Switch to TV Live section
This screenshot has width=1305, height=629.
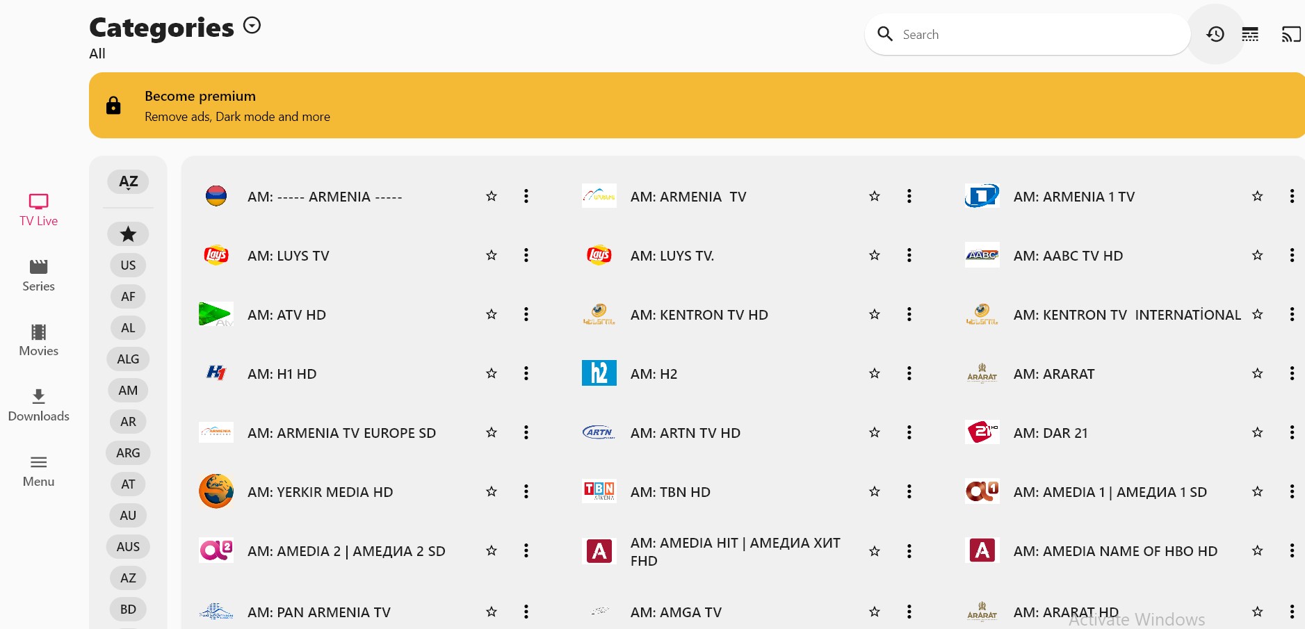39,210
